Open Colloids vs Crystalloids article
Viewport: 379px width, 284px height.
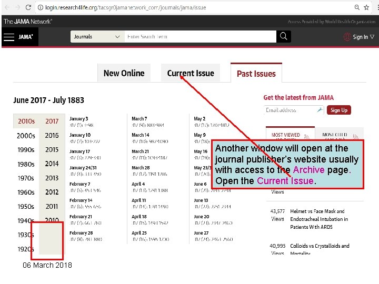(x=320, y=249)
